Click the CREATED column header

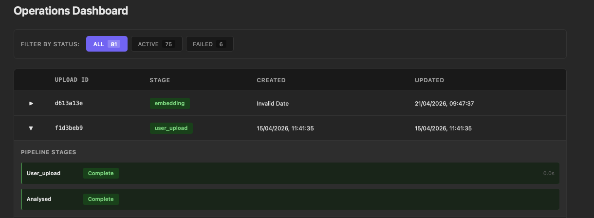click(x=271, y=80)
